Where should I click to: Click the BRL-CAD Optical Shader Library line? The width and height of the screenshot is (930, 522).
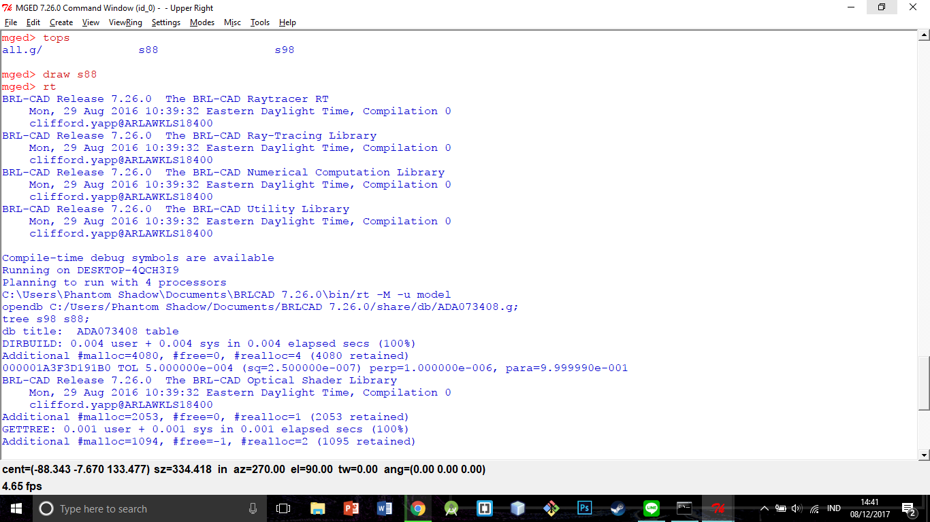click(x=199, y=381)
